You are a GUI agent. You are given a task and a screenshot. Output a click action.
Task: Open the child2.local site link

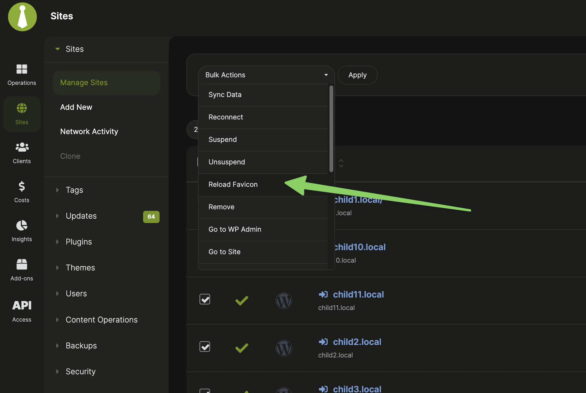coord(357,342)
